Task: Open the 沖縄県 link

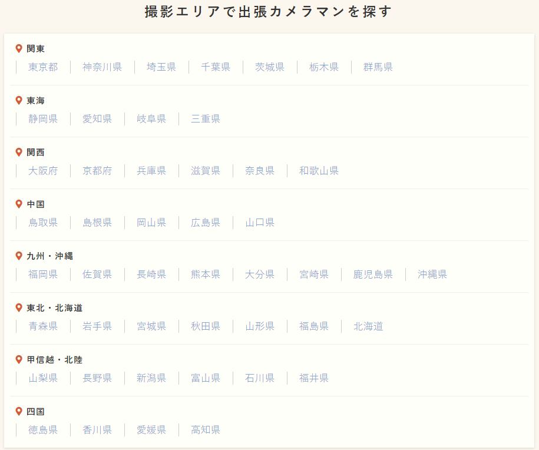Action: click(432, 274)
